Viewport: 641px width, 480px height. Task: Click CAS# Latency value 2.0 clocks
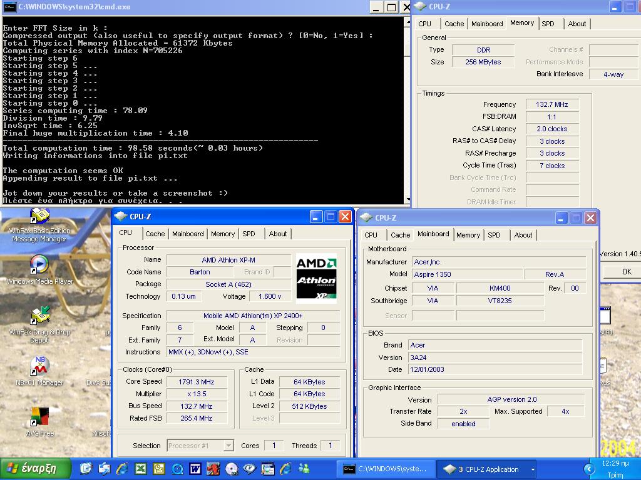point(552,129)
